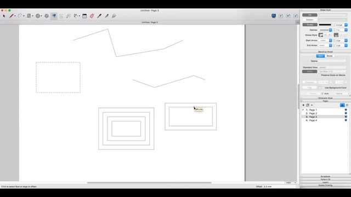This screenshot has width=351, height=197.
Task: Toggle Page 2 presentation visibility icon
Action: [346, 113]
